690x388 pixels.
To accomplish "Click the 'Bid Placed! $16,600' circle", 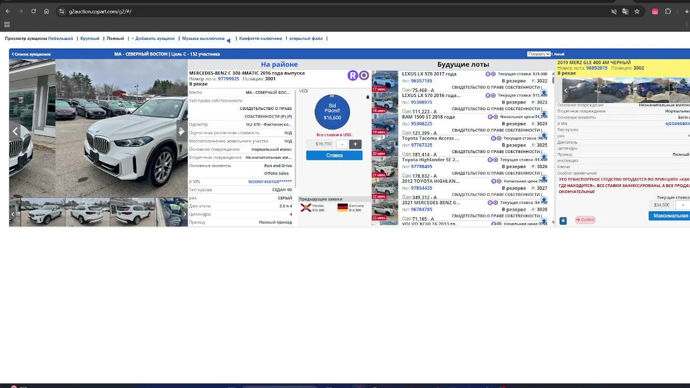I will click(x=332, y=112).
